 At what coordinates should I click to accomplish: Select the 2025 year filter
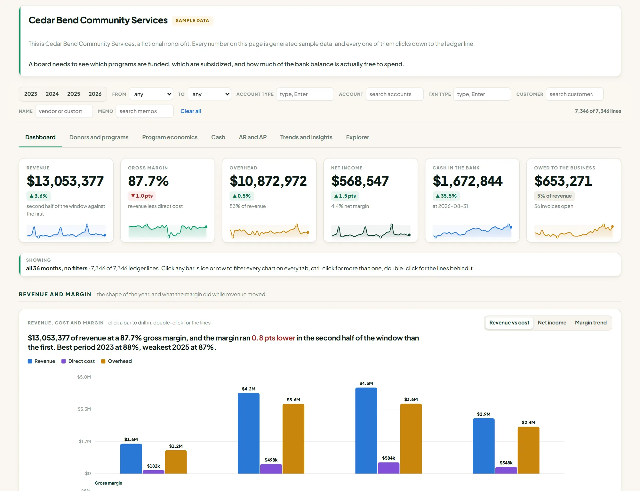point(74,94)
